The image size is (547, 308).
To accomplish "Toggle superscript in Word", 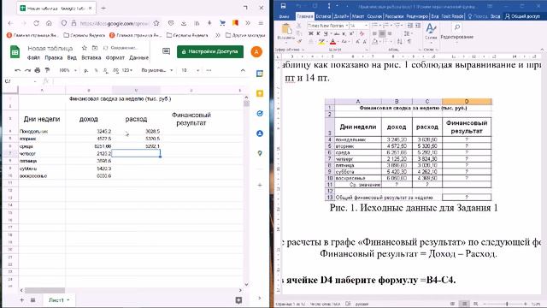I will click(x=351, y=33).
